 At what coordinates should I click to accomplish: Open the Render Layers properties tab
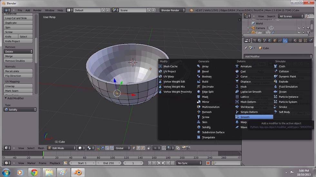260,41
